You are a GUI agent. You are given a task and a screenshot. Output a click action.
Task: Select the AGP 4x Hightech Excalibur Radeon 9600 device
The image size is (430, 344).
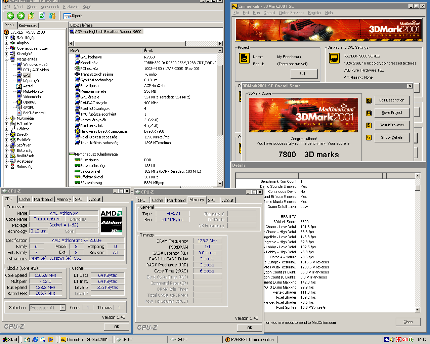click(x=106, y=32)
